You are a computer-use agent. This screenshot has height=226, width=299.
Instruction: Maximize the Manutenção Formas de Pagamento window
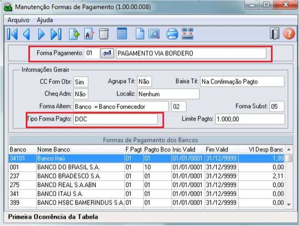pos(266,5)
